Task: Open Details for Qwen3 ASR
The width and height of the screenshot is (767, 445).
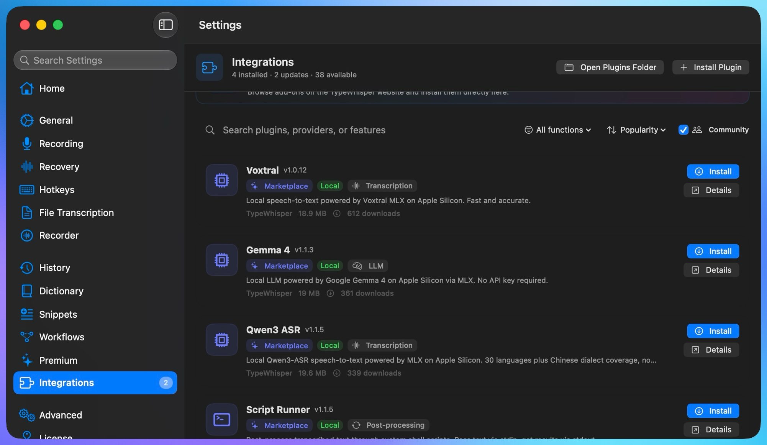Action: coord(711,350)
